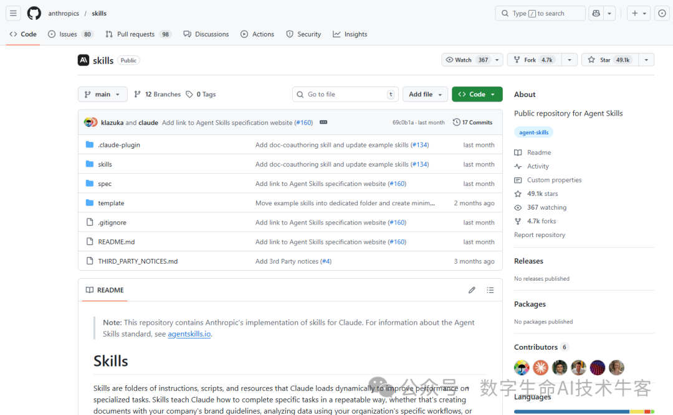Open the last contributor avatar
The image size is (673, 415).
[x=616, y=368]
